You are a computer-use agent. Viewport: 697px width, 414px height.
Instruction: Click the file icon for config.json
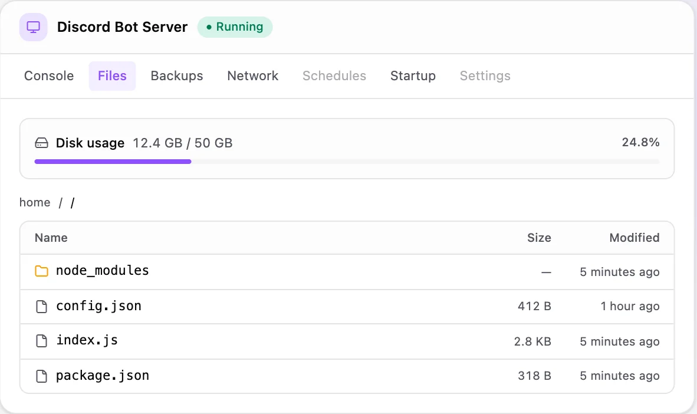tap(41, 307)
